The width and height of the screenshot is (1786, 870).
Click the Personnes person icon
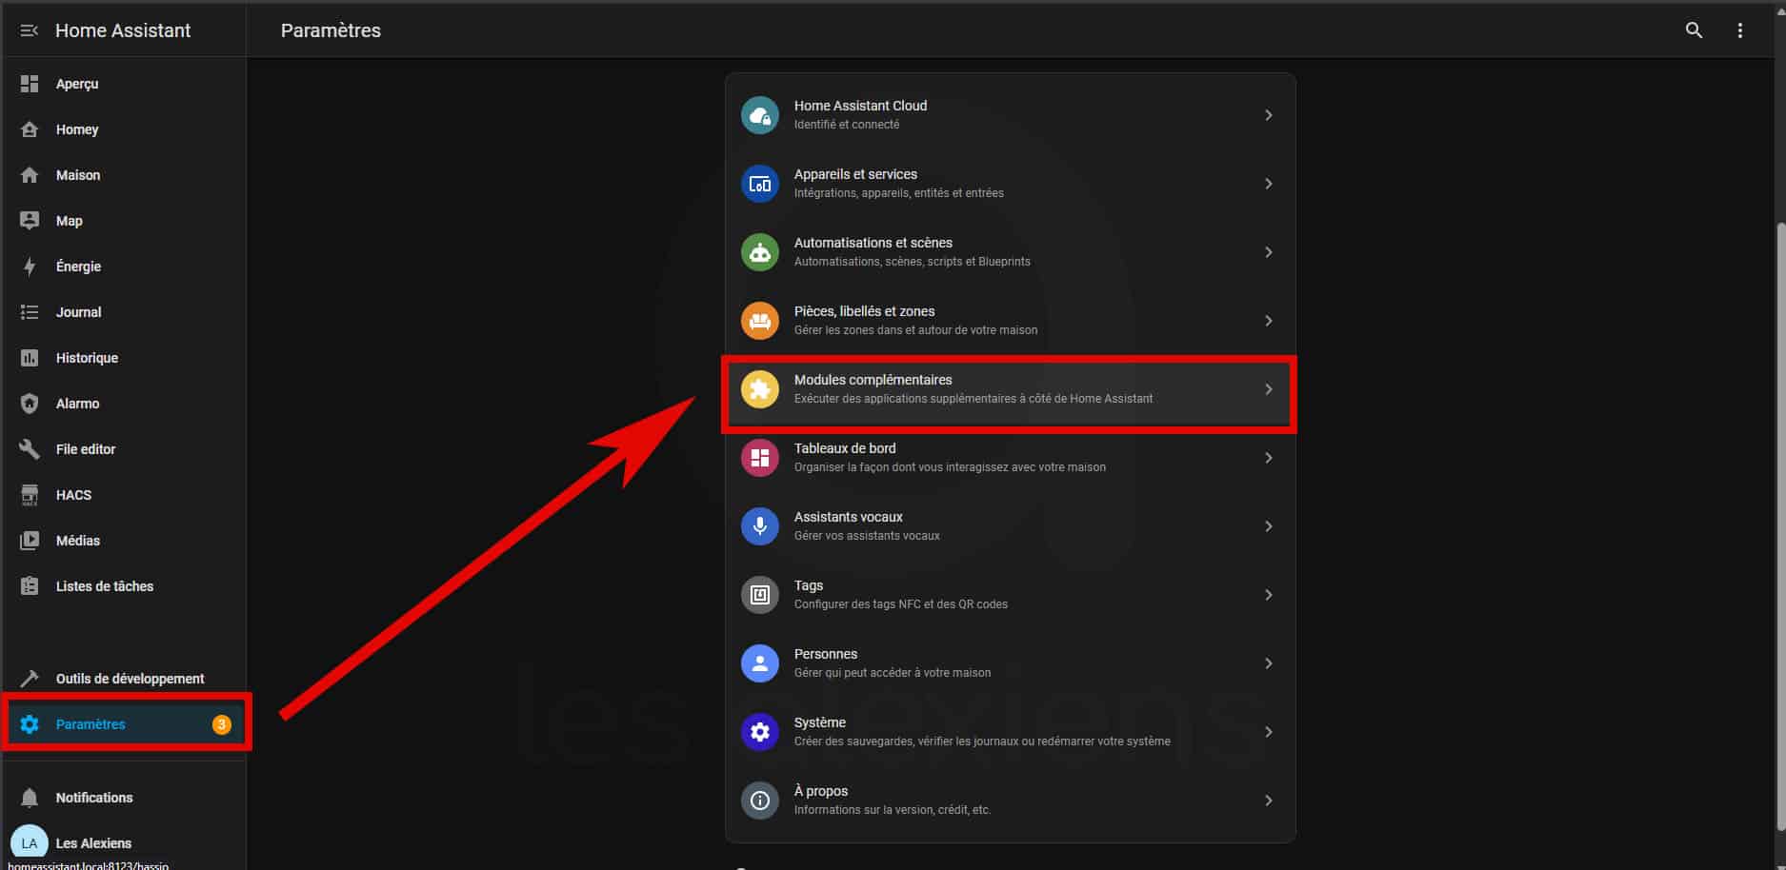pyautogui.click(x=760, y=663)
